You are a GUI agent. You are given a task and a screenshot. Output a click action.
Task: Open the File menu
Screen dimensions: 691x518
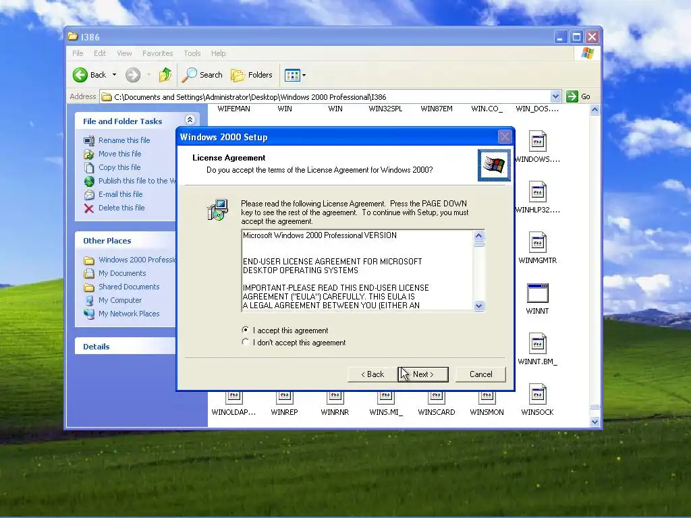click(x=78, y=53)
